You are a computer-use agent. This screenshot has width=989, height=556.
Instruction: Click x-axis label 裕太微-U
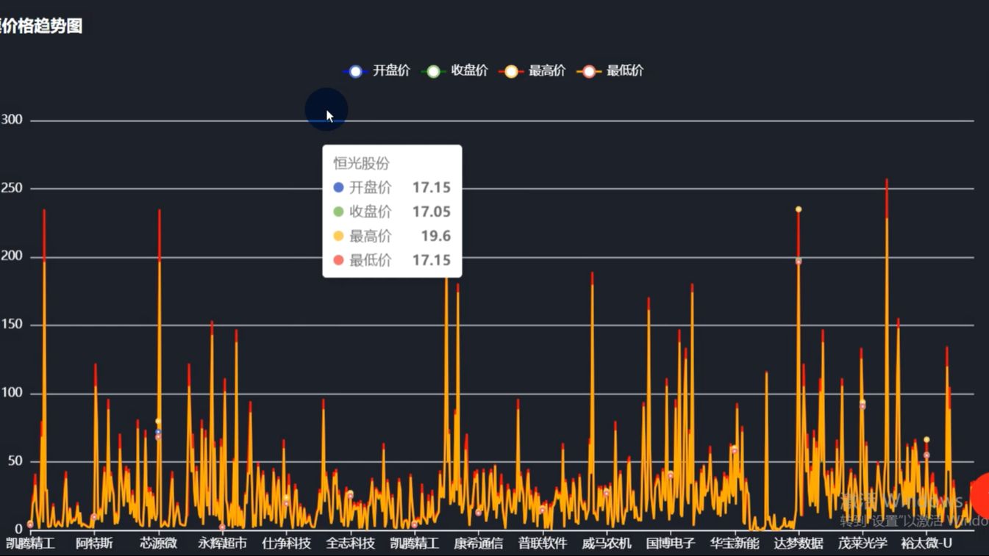[x=926, y=544]
